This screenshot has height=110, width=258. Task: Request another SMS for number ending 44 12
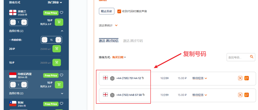pyautogui.click(x=246, y=78)
